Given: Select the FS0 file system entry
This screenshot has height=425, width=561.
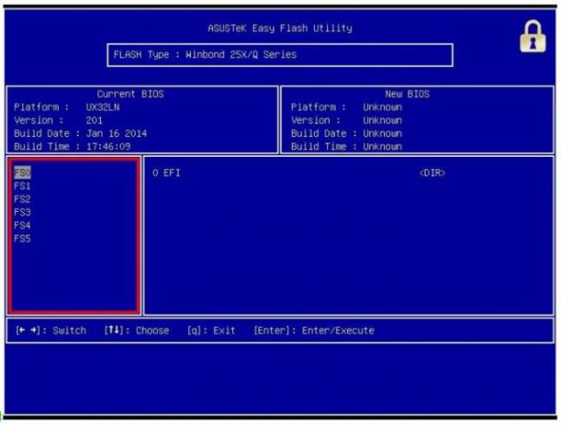Looking at the screenshot, I should point(22,172).
